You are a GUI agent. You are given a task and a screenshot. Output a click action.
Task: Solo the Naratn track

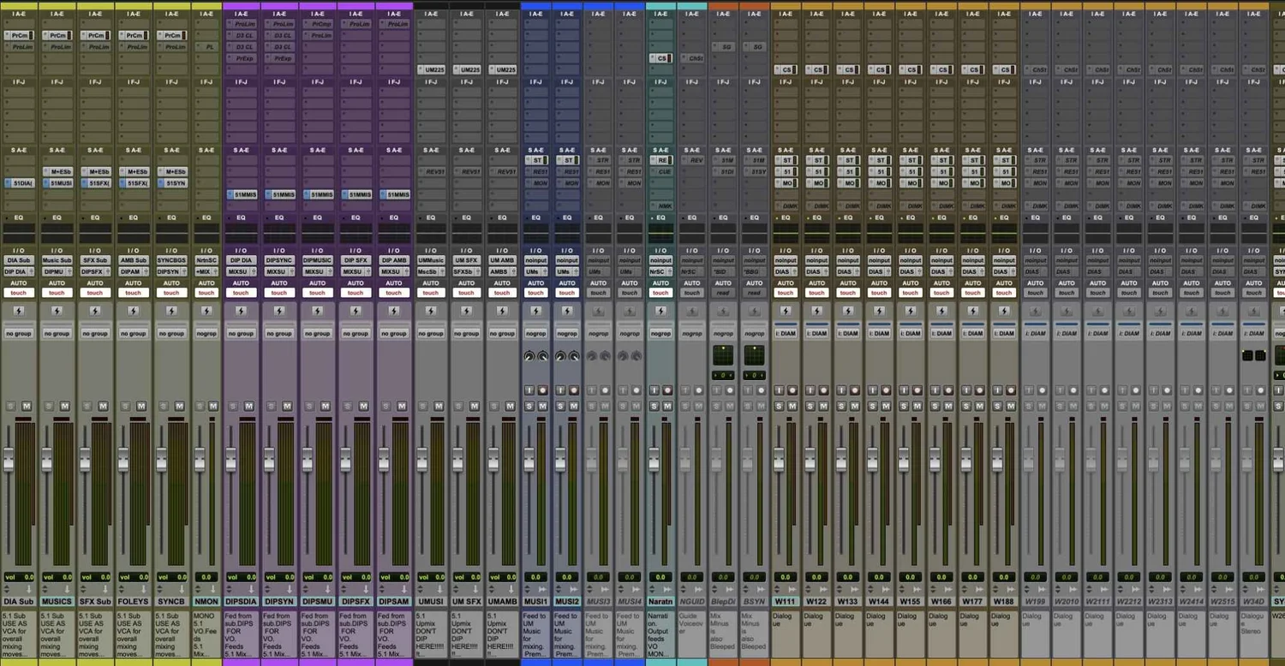click(x=654, y=407)
